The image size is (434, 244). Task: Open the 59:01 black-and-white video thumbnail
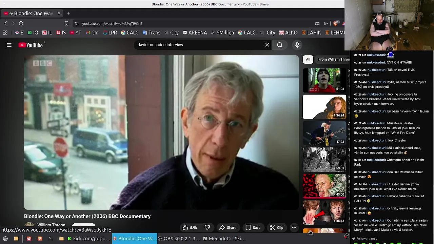coord(324,160)
